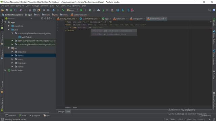This screenshot has width=216, height=121.
Task: Open project panel settings gear
Action: tap(50, 18)
